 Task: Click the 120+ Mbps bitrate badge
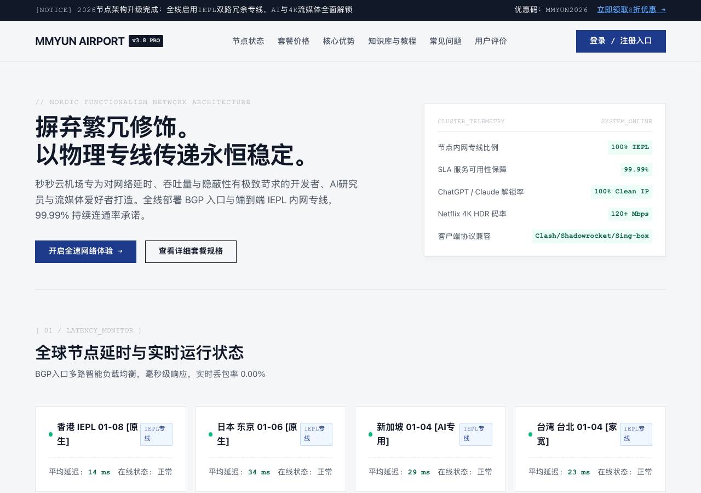tap(630, 214)
